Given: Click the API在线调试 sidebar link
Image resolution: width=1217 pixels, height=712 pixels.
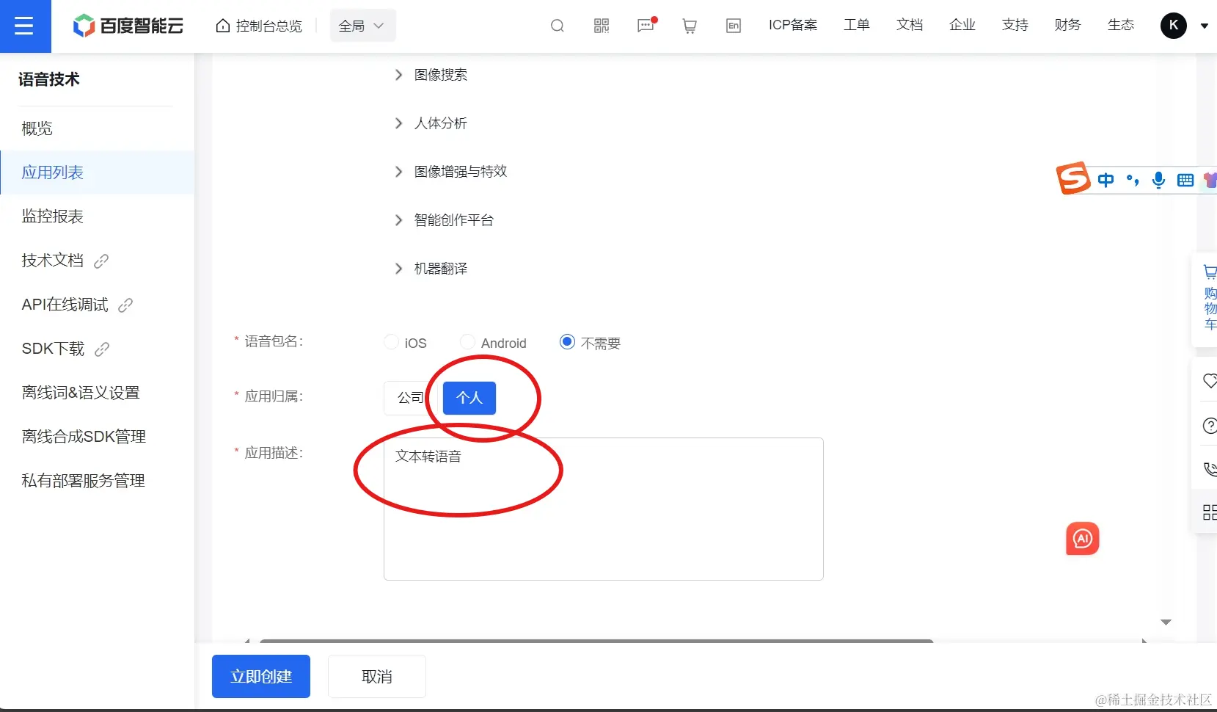Looking at the screenshot, I should (65, 305).
